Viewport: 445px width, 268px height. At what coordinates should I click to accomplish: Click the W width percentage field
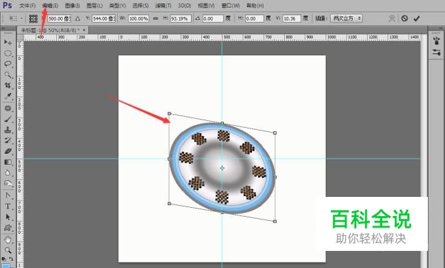click(138, 18)
